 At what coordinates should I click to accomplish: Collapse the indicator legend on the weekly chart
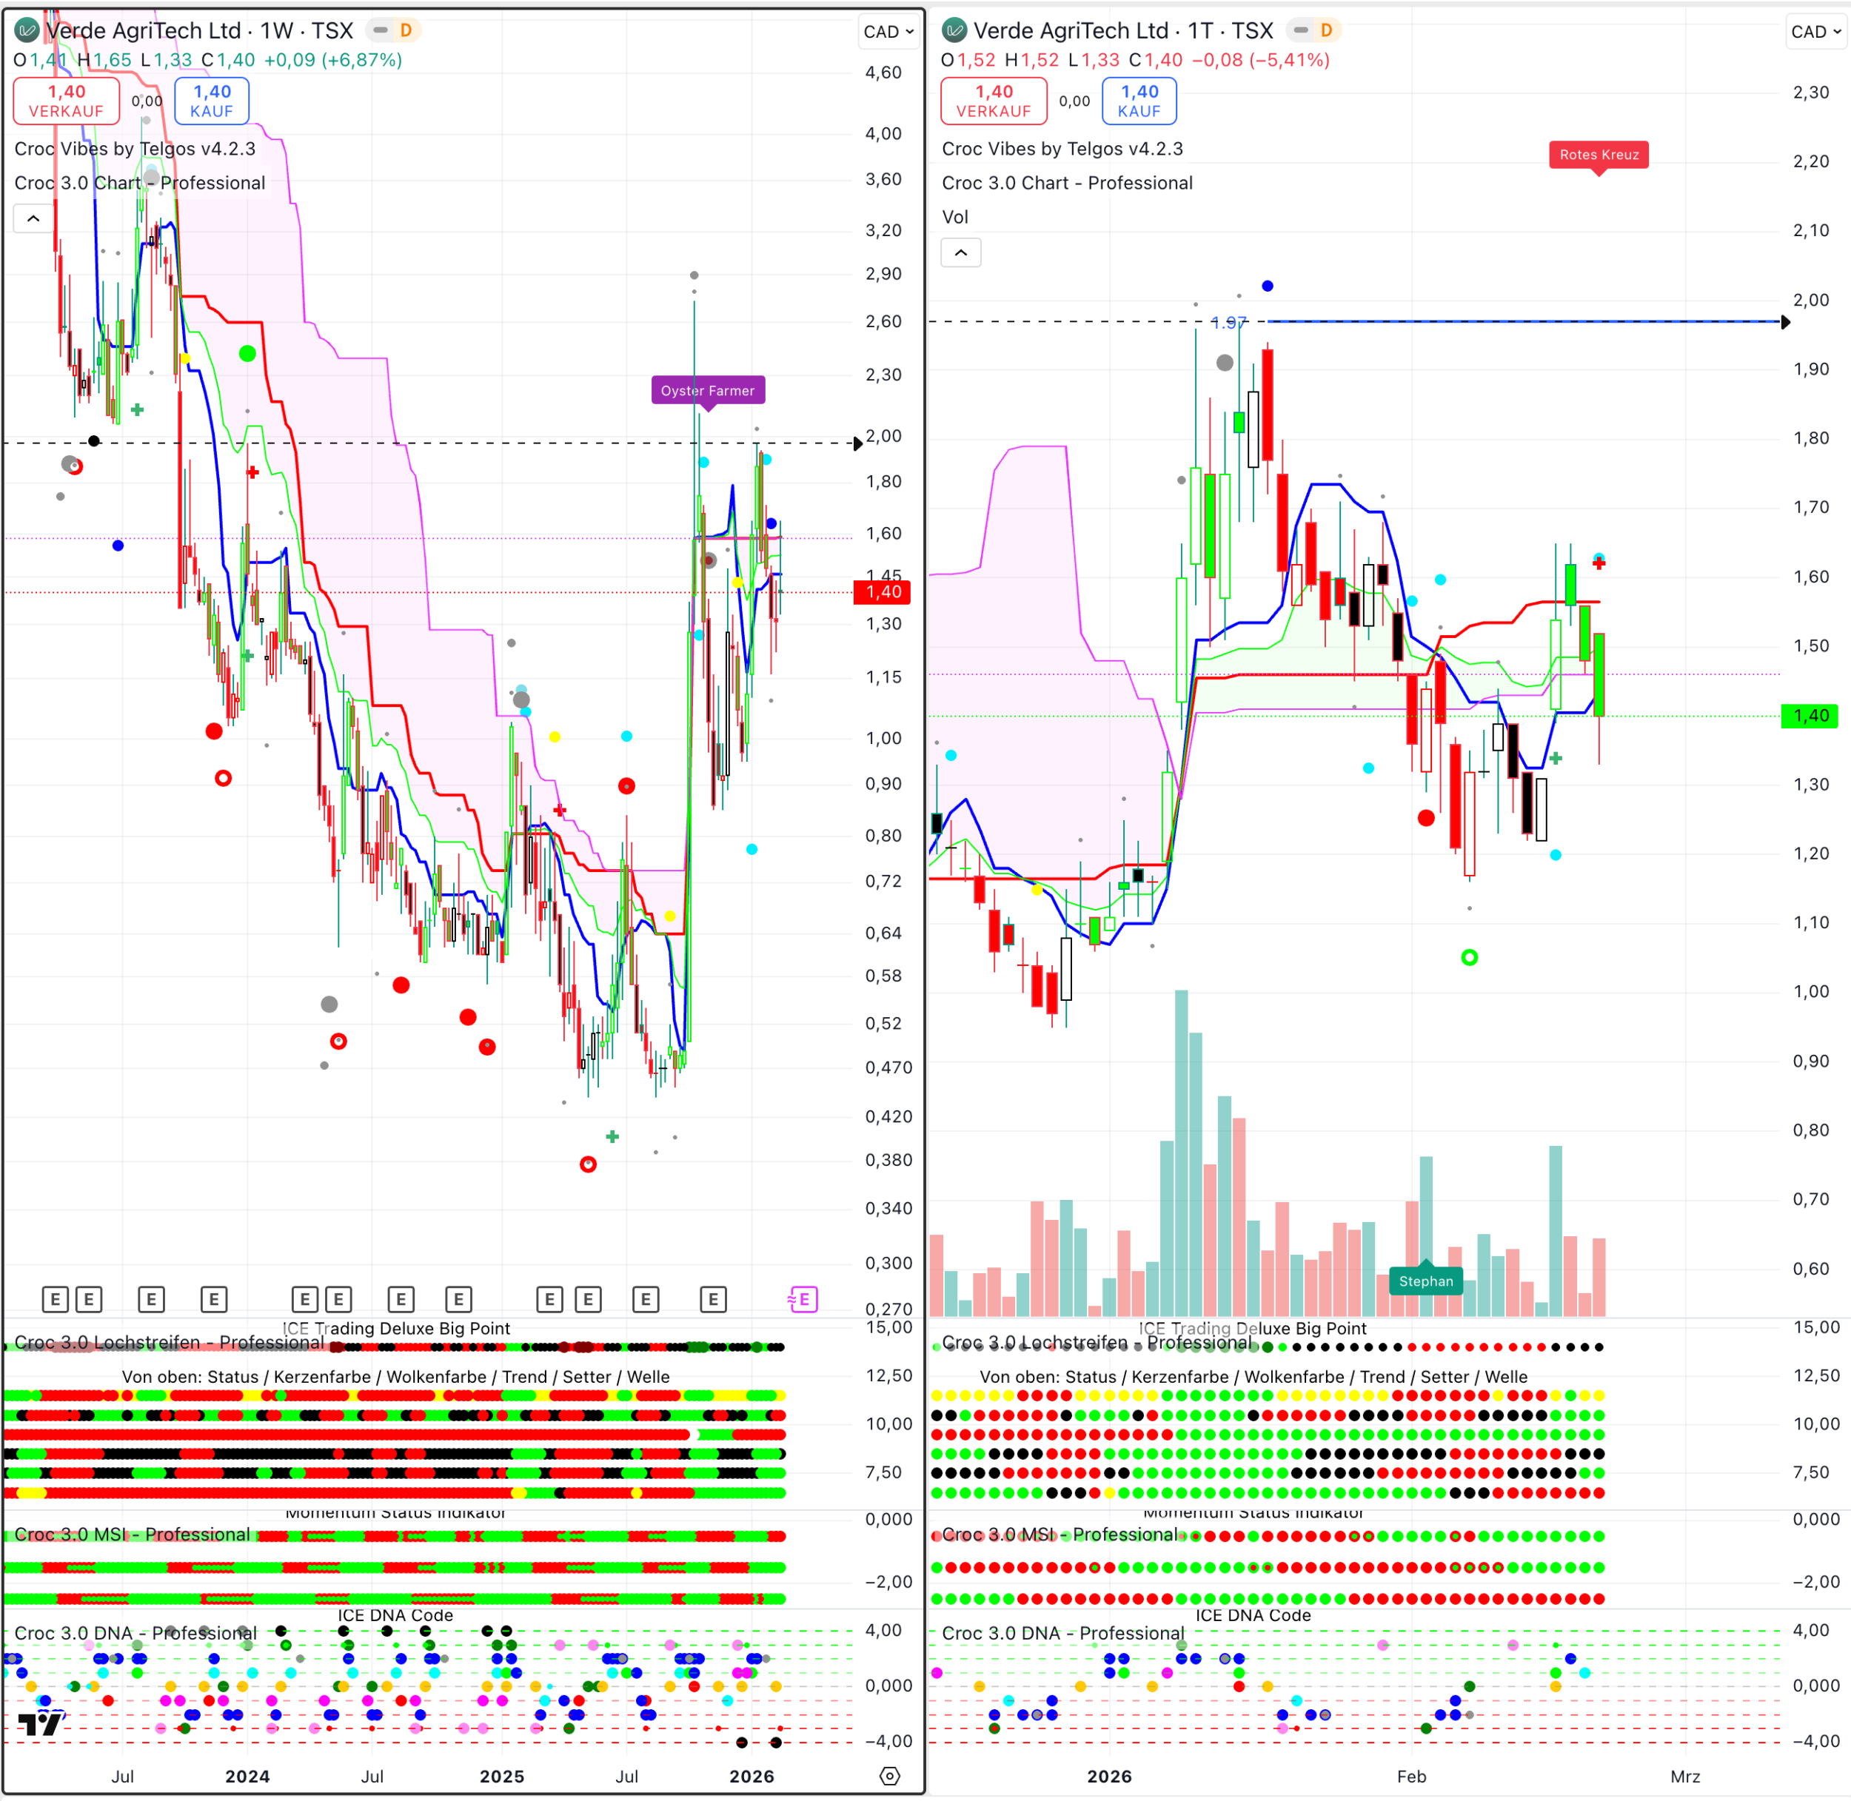(33, 218)
